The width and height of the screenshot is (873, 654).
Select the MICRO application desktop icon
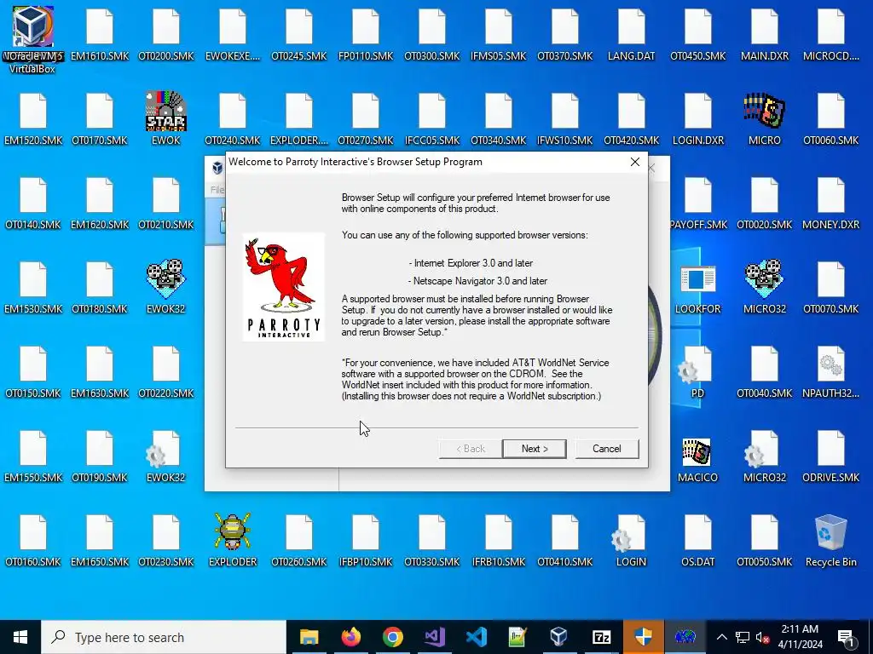coord(765,118)
